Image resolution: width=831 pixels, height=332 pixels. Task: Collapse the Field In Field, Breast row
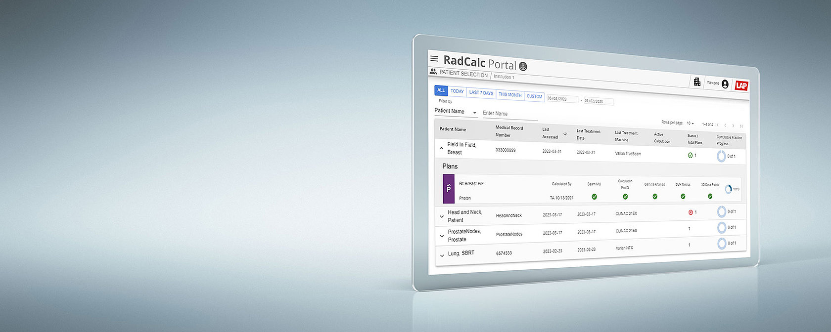pyautogui.click(x=441, y=148)
